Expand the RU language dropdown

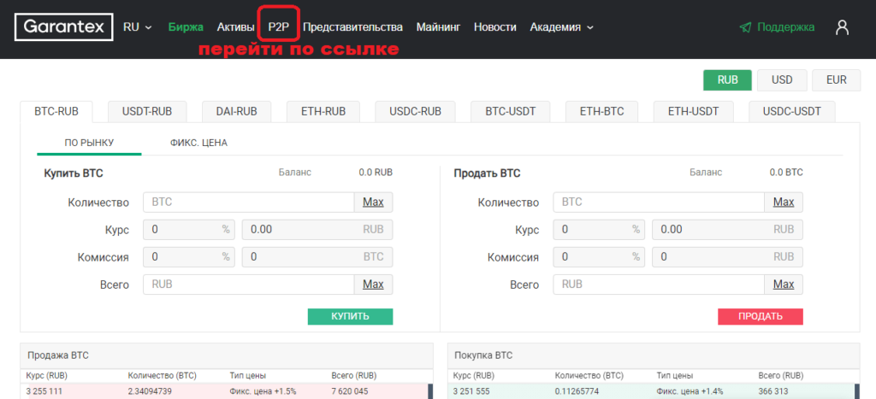[x=137, y=27]
